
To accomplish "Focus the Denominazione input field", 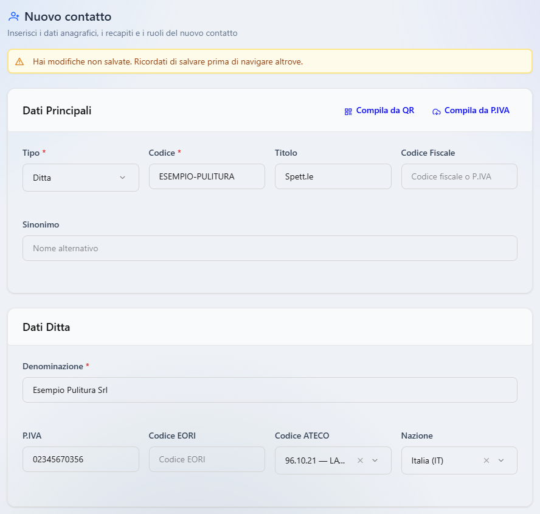I will [x=270, y=390].
